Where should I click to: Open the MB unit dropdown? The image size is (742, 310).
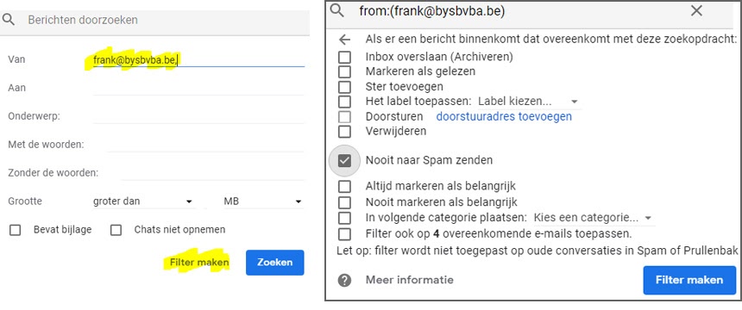click(263, 201)
